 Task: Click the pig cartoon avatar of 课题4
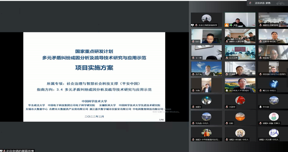pyautogui.click(x=274, y=117)
